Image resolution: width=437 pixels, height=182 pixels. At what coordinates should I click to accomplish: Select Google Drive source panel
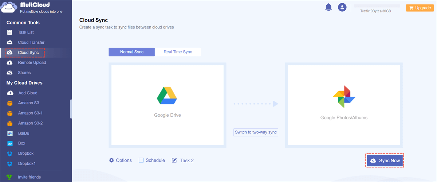pyautogui.click(x=167, y=105)
